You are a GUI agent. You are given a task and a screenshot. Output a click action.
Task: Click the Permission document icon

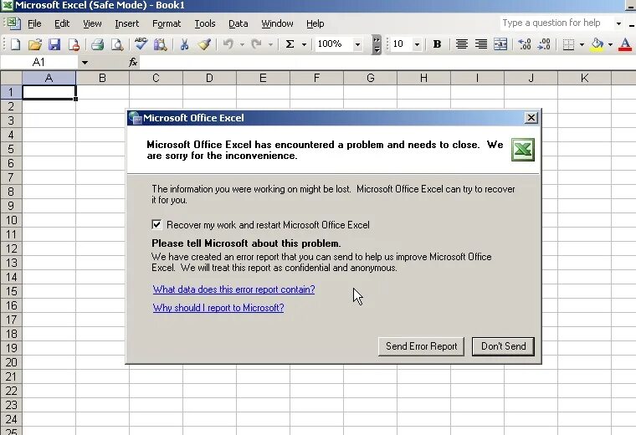(74, 44)
